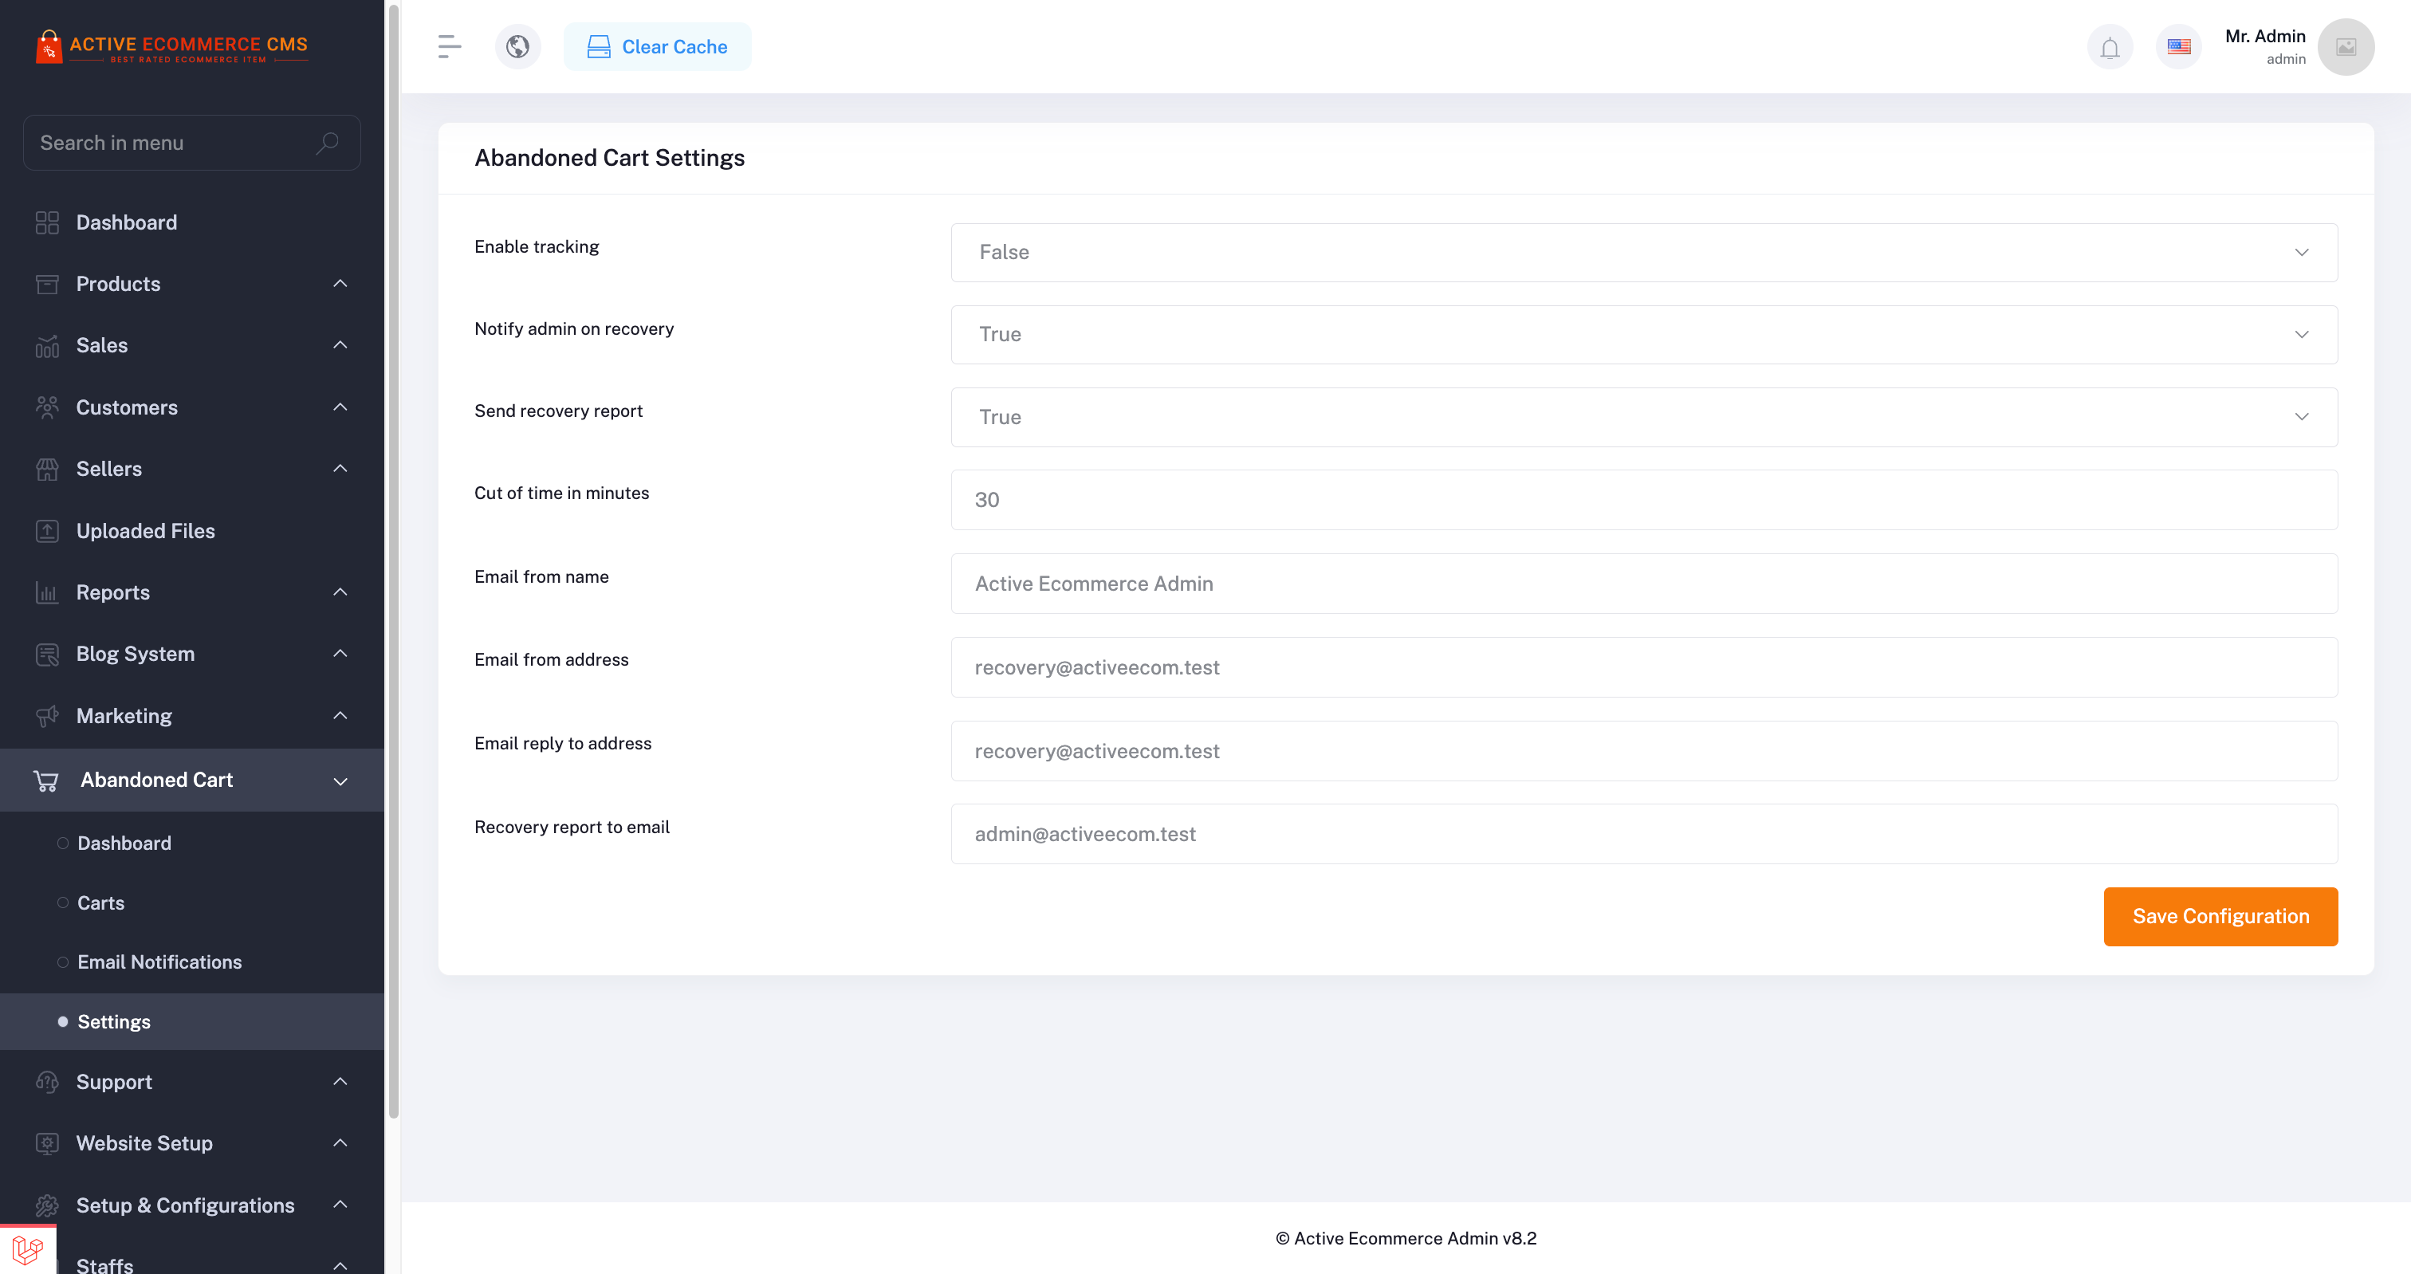Open Email Notifications submenu item
Image resolution: width=2411 pixels, height=1274 pixels.
tap(159, 962)
